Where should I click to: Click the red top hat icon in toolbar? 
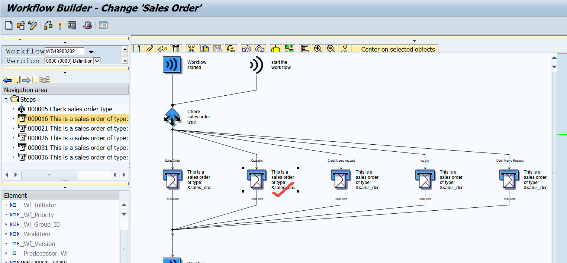coord(88,26)
